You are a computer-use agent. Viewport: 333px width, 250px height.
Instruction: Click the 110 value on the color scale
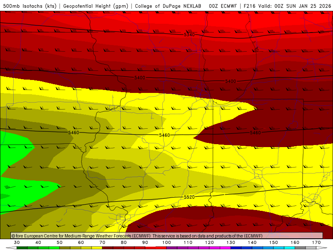tap(188, 242)
